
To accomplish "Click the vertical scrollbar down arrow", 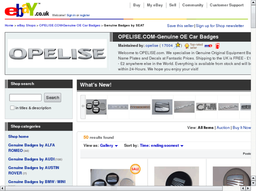I will [x=254, y=183].
